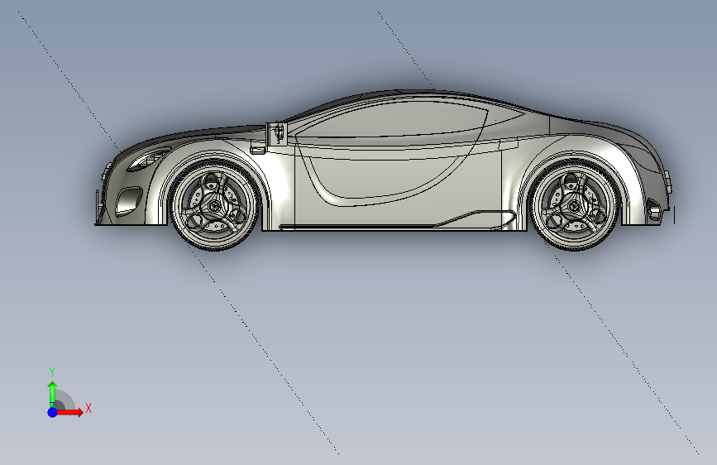Pick the side mirror on the car

277,133
